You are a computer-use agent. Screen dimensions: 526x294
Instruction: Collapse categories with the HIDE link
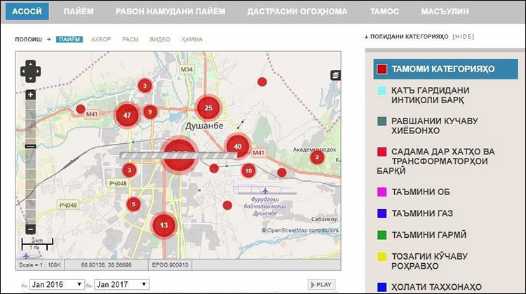point(465,36)
